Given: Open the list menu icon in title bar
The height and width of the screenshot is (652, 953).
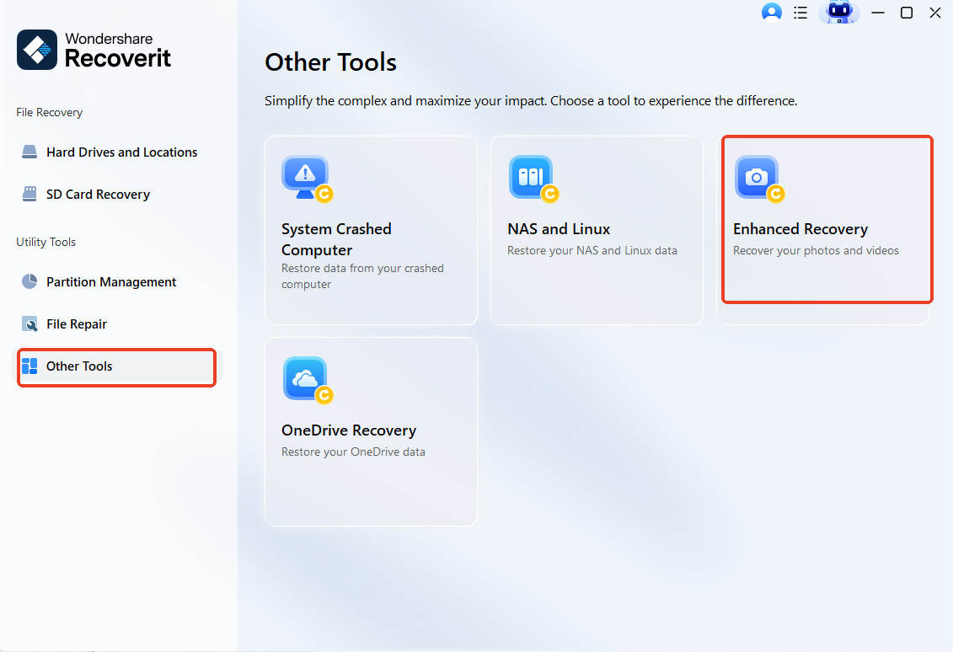Looking at the screenshot, I should click(800, 12).
